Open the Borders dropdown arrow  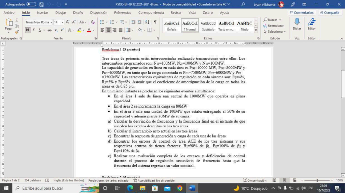point(154,30)
